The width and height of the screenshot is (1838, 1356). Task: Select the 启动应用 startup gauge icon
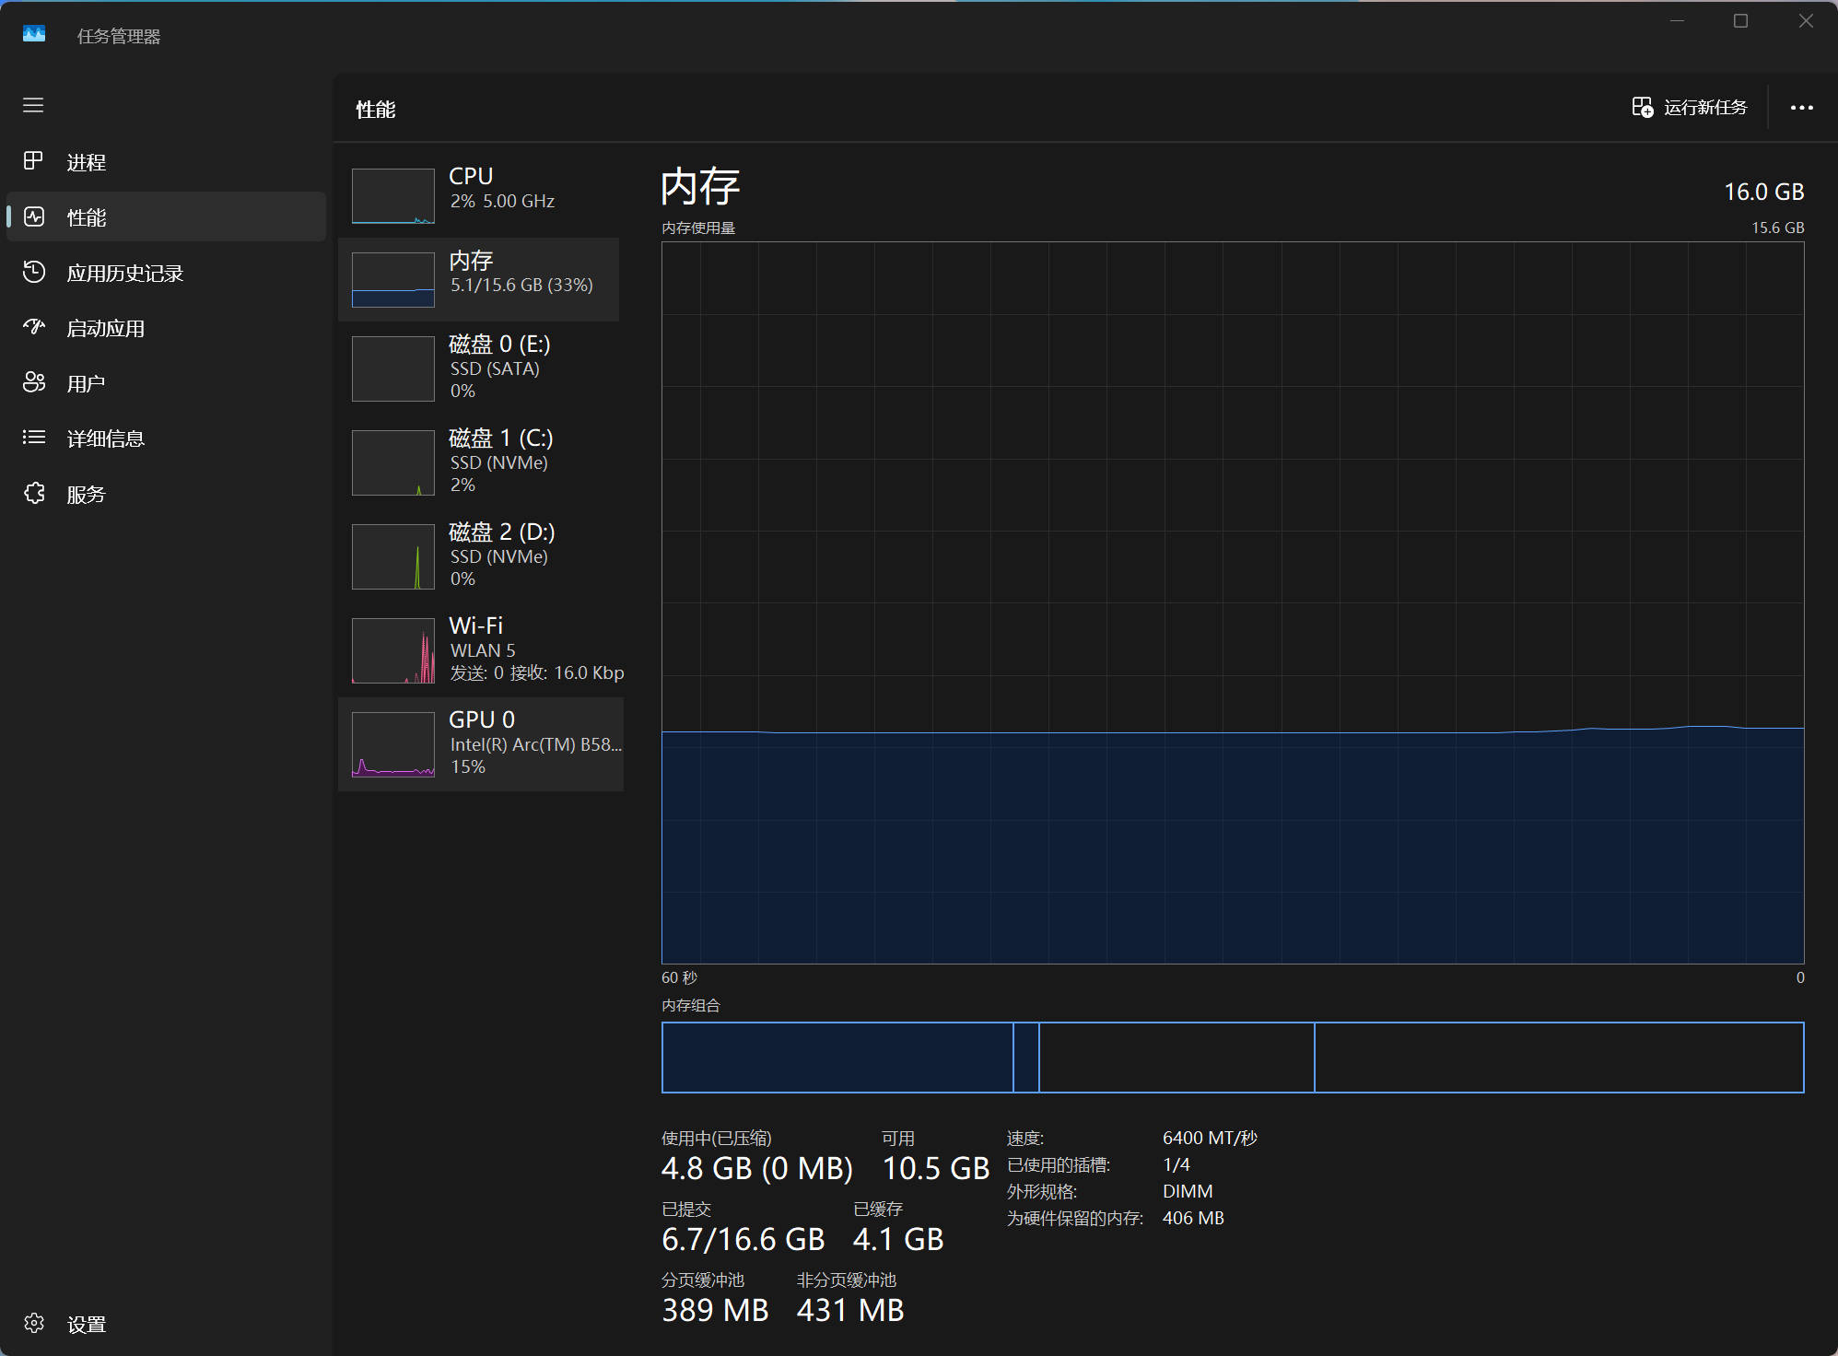[33, 327]
